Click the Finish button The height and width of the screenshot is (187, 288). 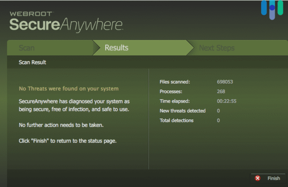coord(268,178)
